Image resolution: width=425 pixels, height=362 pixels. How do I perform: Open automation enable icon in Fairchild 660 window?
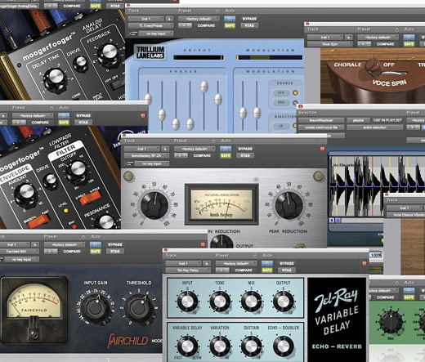coord(96,244)
